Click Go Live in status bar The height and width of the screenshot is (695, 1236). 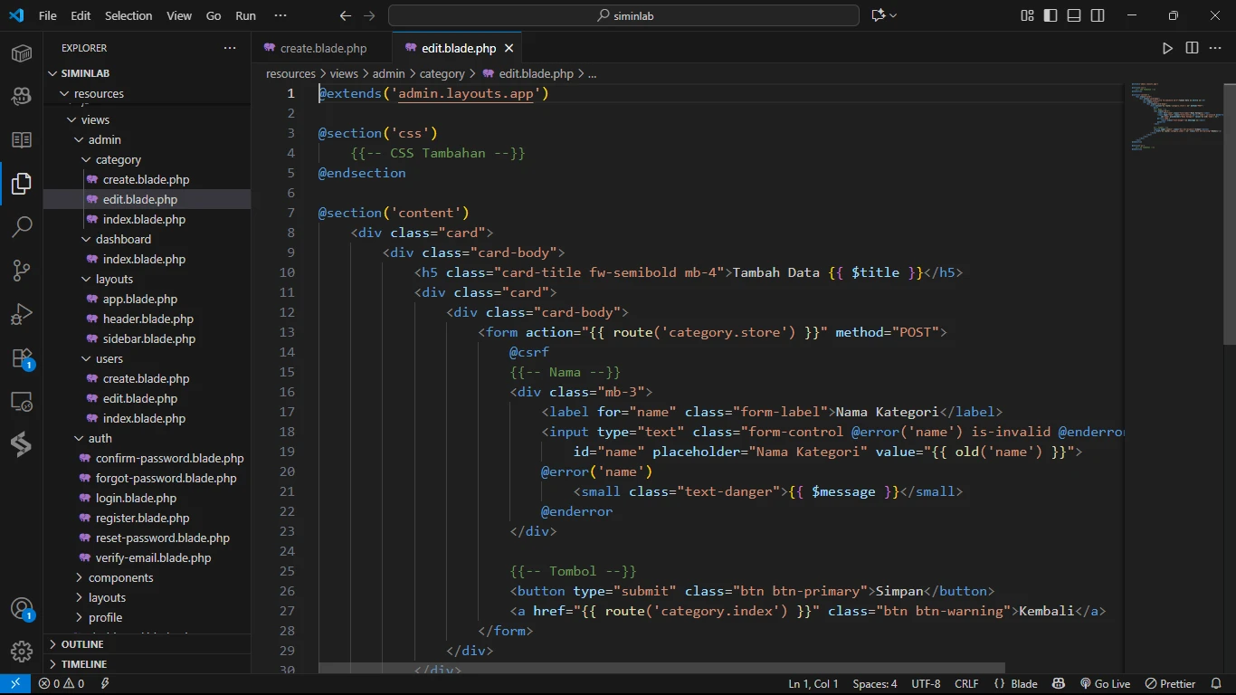(1105, 684)
